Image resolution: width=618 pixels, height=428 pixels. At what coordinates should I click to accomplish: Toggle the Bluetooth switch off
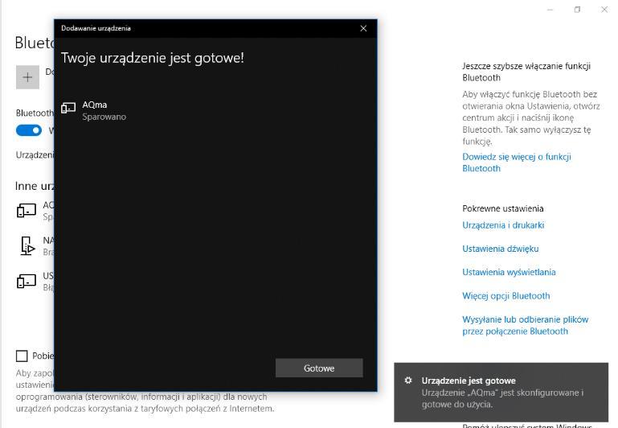click(29, 130)
